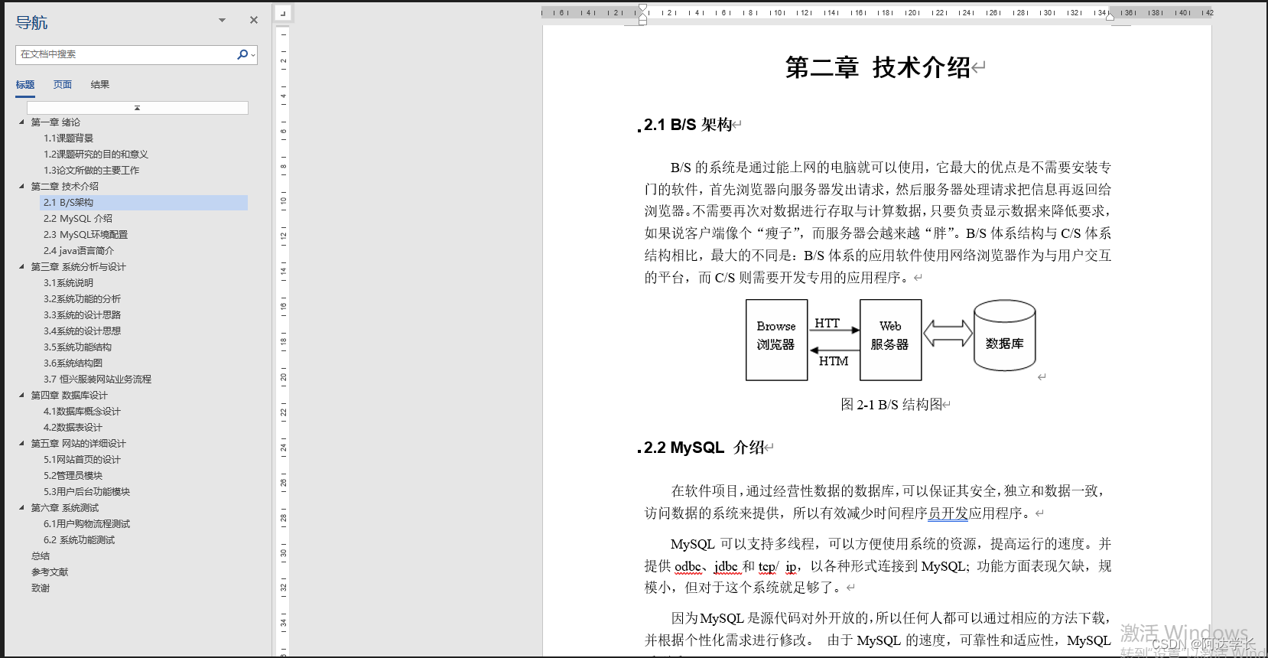
Task: Go to heading 总结
Action: (x=41, y=556)
